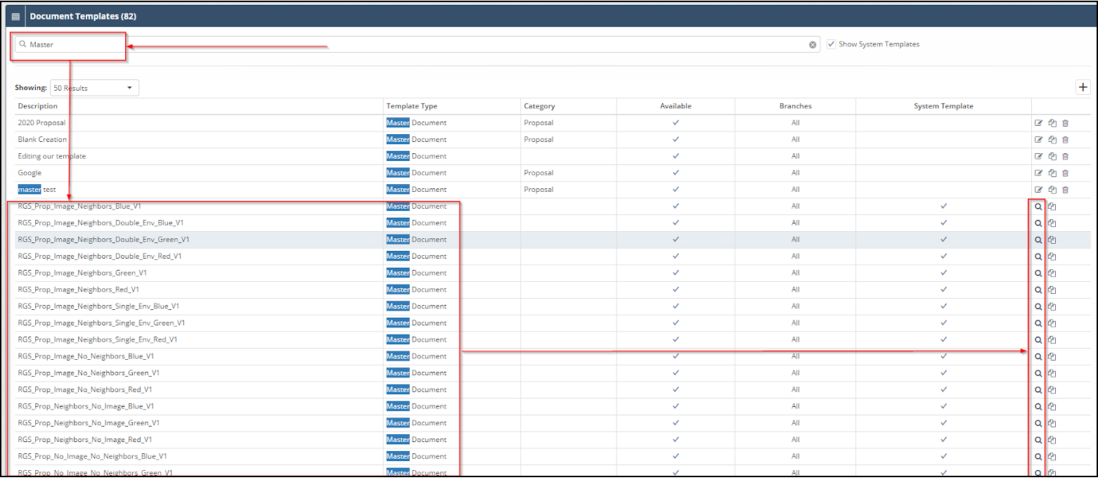Sort by the Template Type column header
This screenshot has width=1098, height=480.
coord(412,105)
